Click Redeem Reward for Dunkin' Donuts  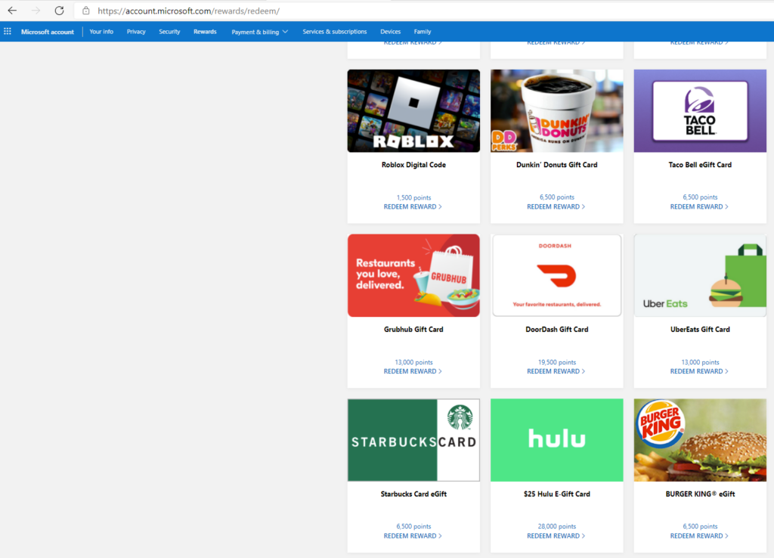tap(556, 206)
